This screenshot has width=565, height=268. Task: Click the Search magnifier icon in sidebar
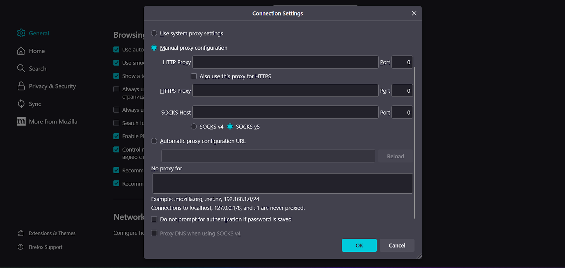[x=21, y=68]
